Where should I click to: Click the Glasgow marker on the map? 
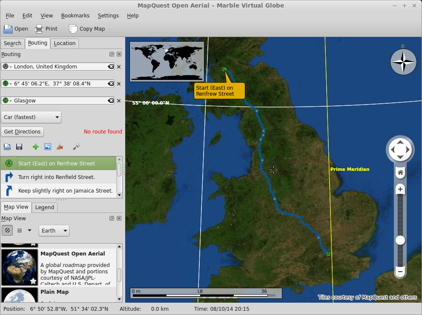point(224,69)
